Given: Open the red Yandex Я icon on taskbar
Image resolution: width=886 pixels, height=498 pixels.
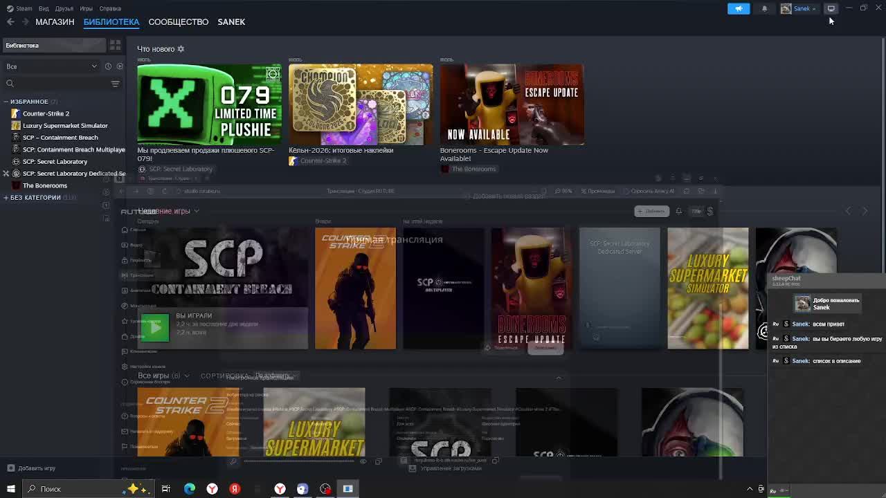Looking at the screenshot, I should (x=235, y=489).
